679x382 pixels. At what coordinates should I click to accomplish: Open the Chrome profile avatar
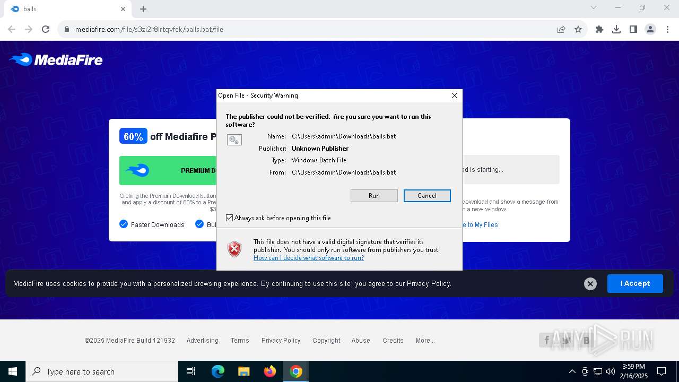coord(650,29)
